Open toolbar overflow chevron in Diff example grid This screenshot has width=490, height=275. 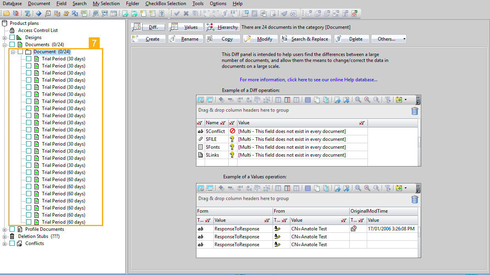point(418,100)
